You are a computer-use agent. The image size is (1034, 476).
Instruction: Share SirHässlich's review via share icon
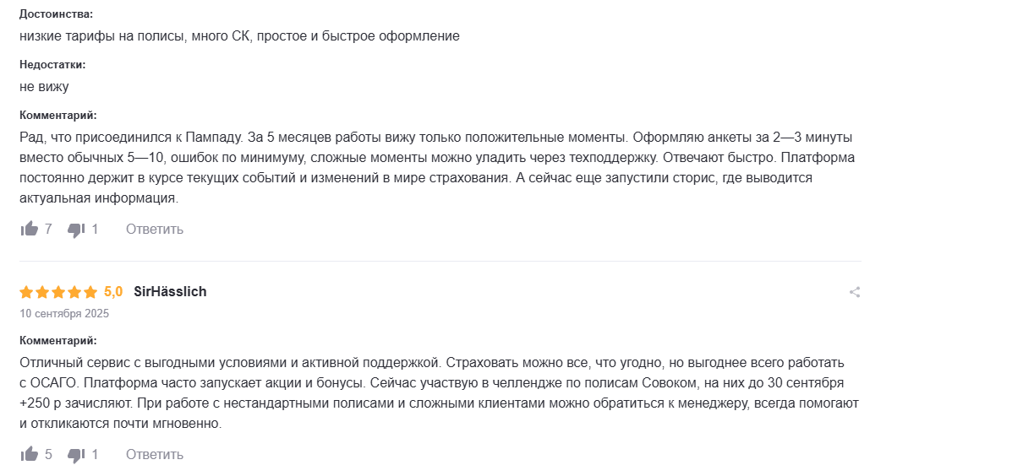coord(855,292)
